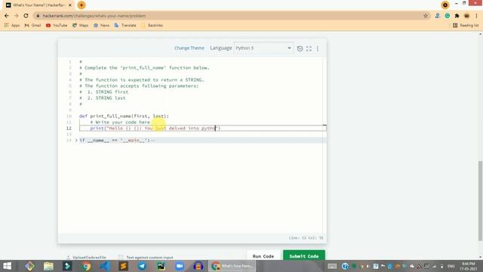Viewport: 483px width, 272px height.
Task: Click the profile avatar in toolbar
Action: pos(467,16)
